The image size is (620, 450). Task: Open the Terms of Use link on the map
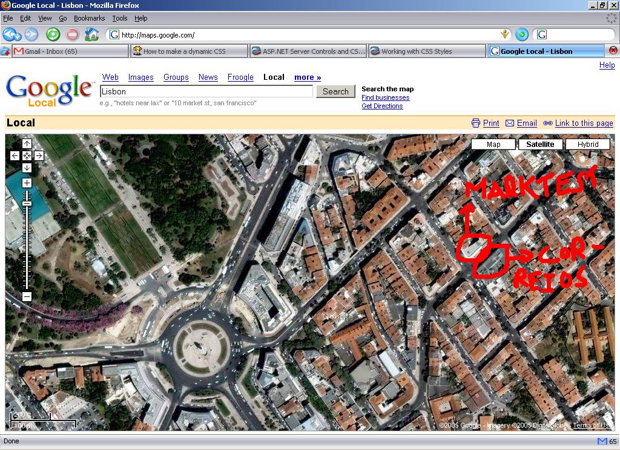pos(592,425)
